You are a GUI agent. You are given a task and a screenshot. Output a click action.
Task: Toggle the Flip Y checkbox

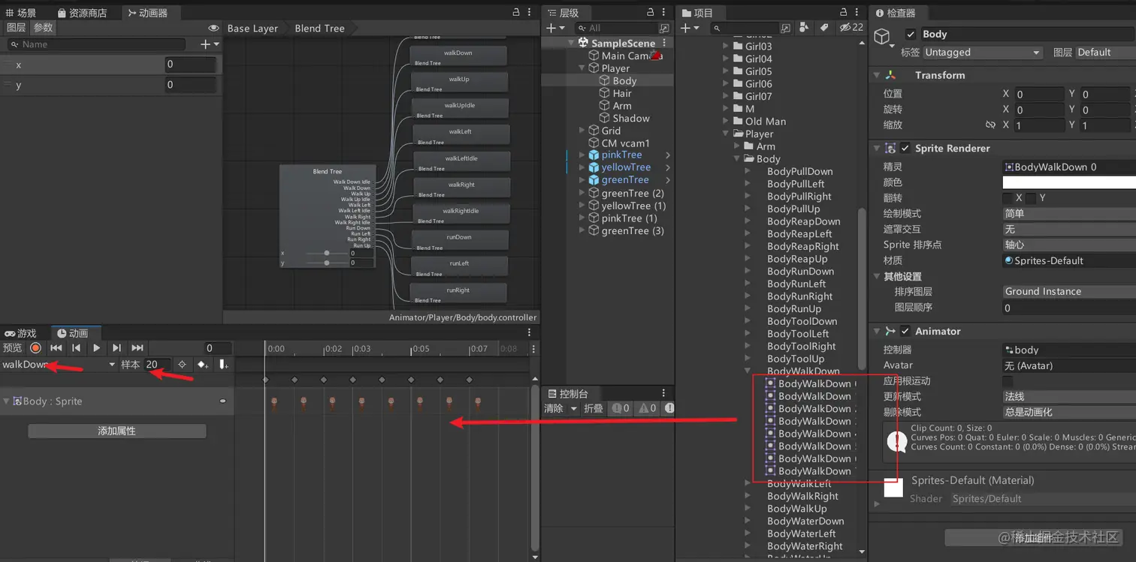coord(1031,198)
